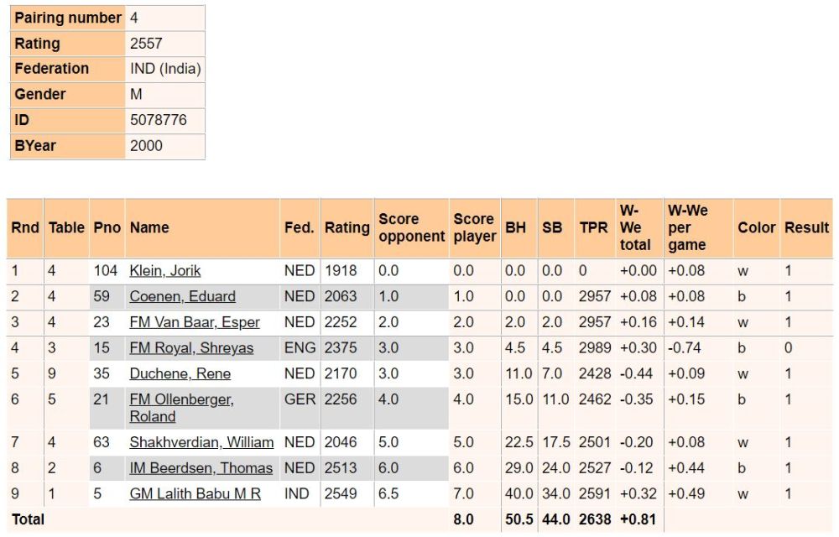Click the Result column header
The image size is (839, 537).
(806, 227)
